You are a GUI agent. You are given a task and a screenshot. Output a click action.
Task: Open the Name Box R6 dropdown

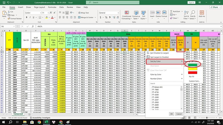point(14,26)
